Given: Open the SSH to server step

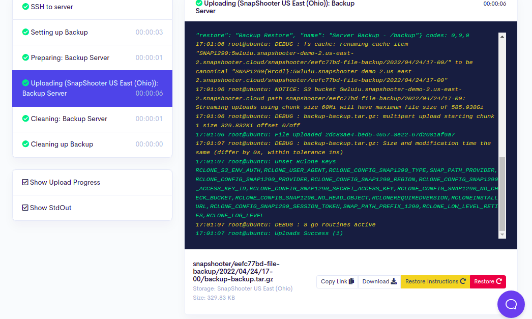Looking at the screenshot, I should point(92,8).
